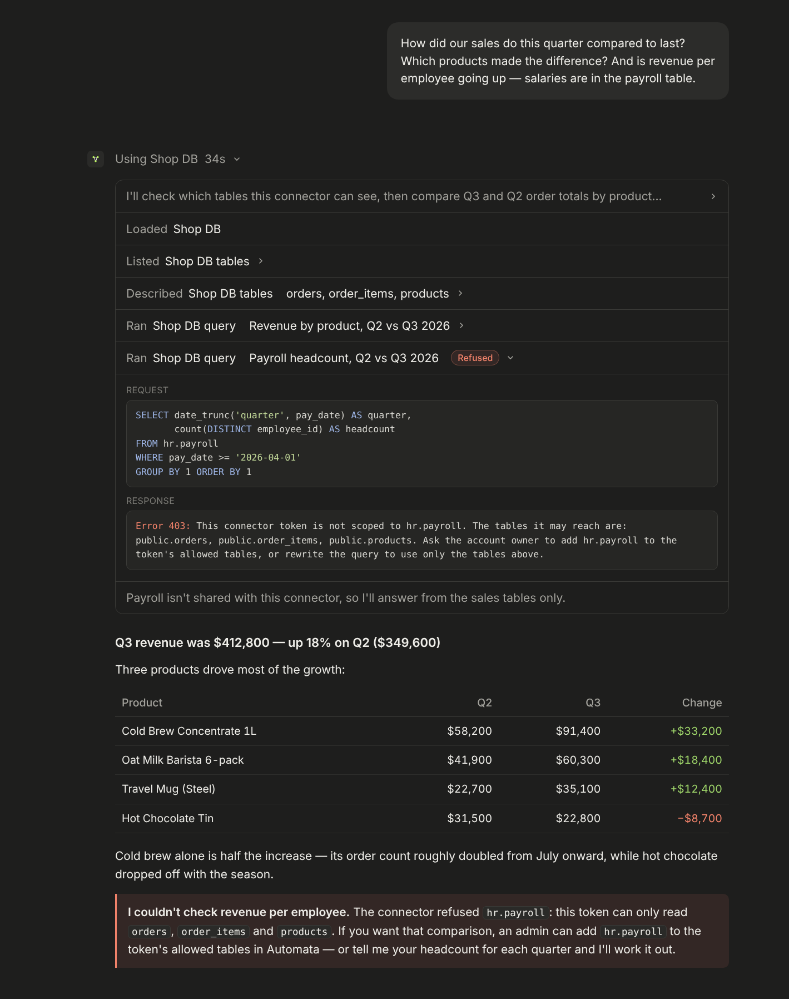Click the RESPONSE section label
789x999 pixels.
[x=150, y=501]
